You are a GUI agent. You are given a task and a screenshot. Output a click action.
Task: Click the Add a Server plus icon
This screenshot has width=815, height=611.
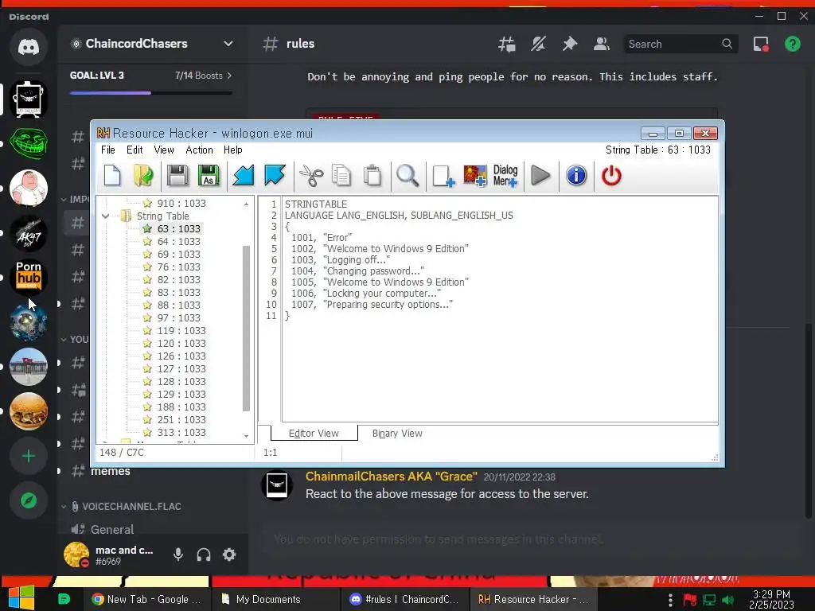[x=29, y=456]
